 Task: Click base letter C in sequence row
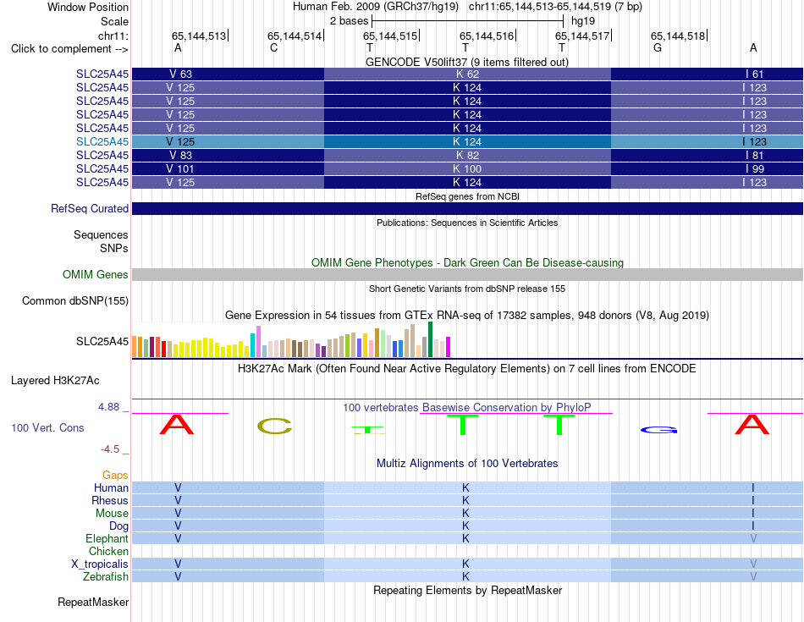pyautogui.click(x=274, y=47)
